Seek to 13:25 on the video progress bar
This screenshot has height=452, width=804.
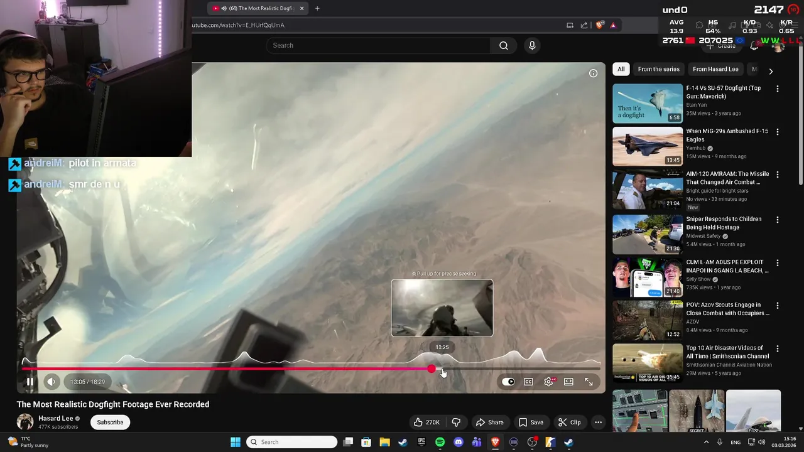(x=442, y=369)
